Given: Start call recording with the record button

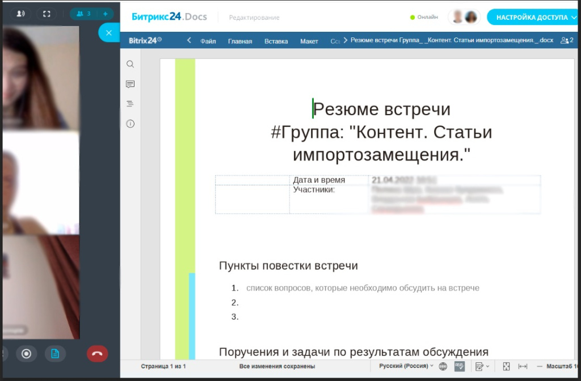Looking at the screenshot, I should [x=26, y=354].
